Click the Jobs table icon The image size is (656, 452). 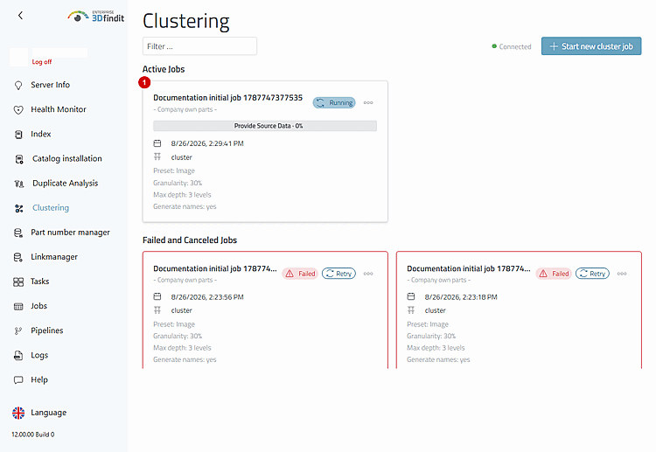(18, 307)
